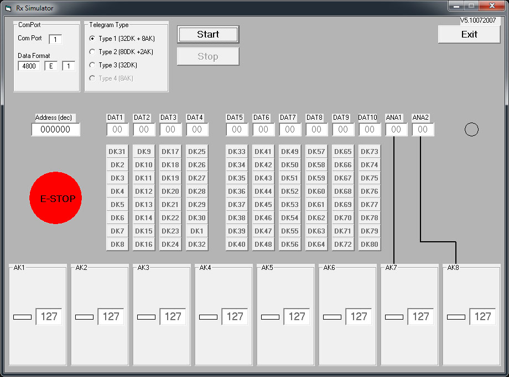Click the round status indicator circle

tap(471, 130)
